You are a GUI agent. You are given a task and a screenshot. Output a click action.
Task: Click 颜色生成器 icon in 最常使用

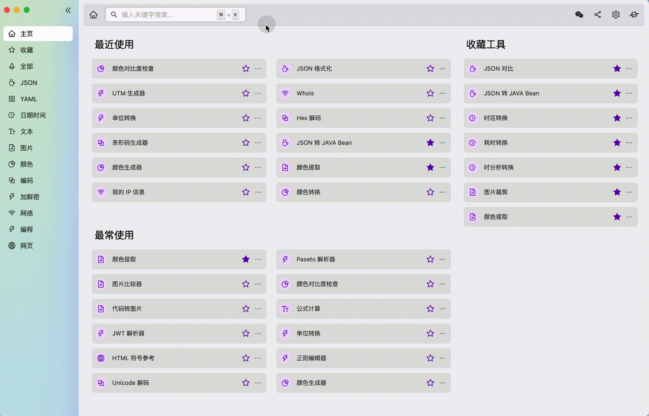[285, 383]
